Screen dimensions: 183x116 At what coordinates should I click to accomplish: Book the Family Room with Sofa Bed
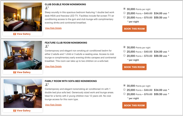134,105
